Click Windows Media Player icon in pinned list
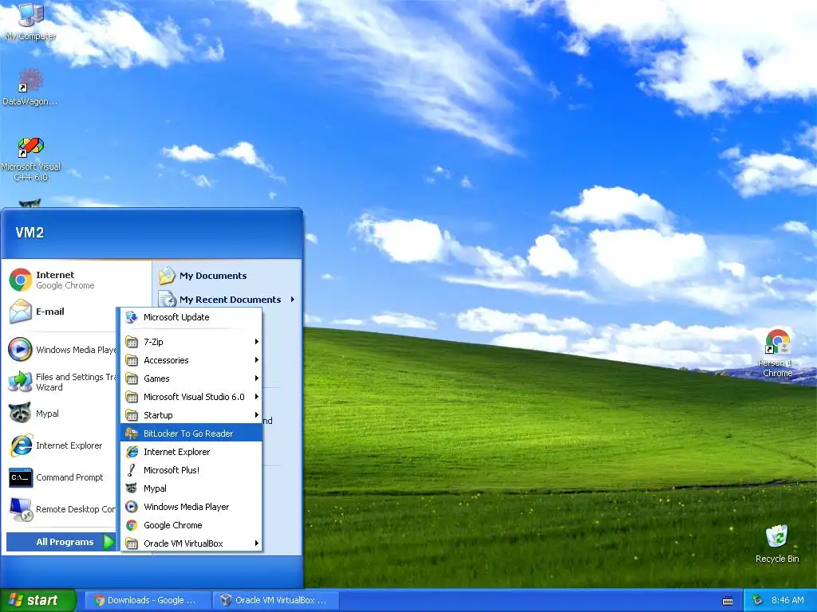Screen dimensions: 817x612 tap(20, 349)
